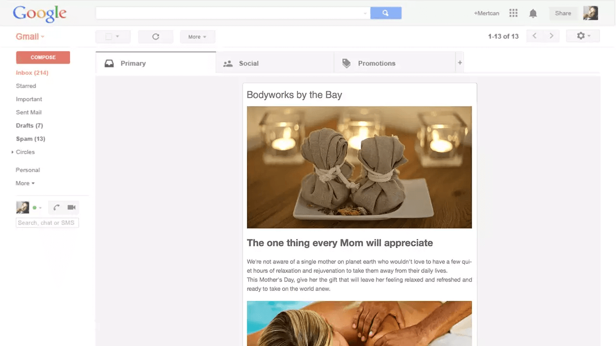Start a phone call from chat
616x346 pixels.
56,208
